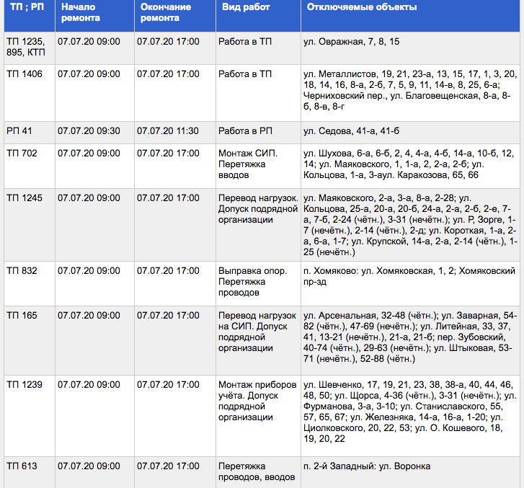Select the "ТП 613" cell
524x488 pixels.
point(22,466)
